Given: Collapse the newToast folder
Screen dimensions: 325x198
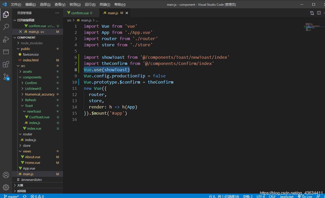Looking at the screenshot, I should click(x=34, y=111).
